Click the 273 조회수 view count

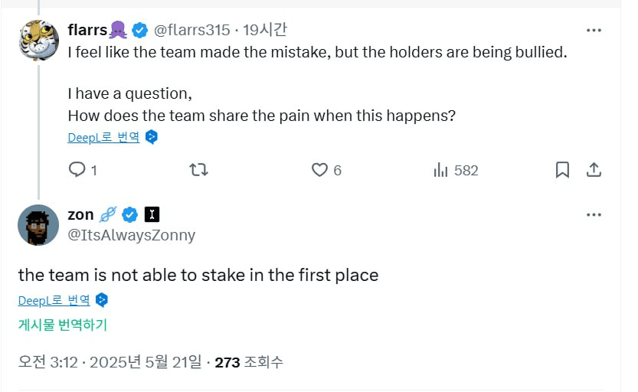(x=249, y=362)
